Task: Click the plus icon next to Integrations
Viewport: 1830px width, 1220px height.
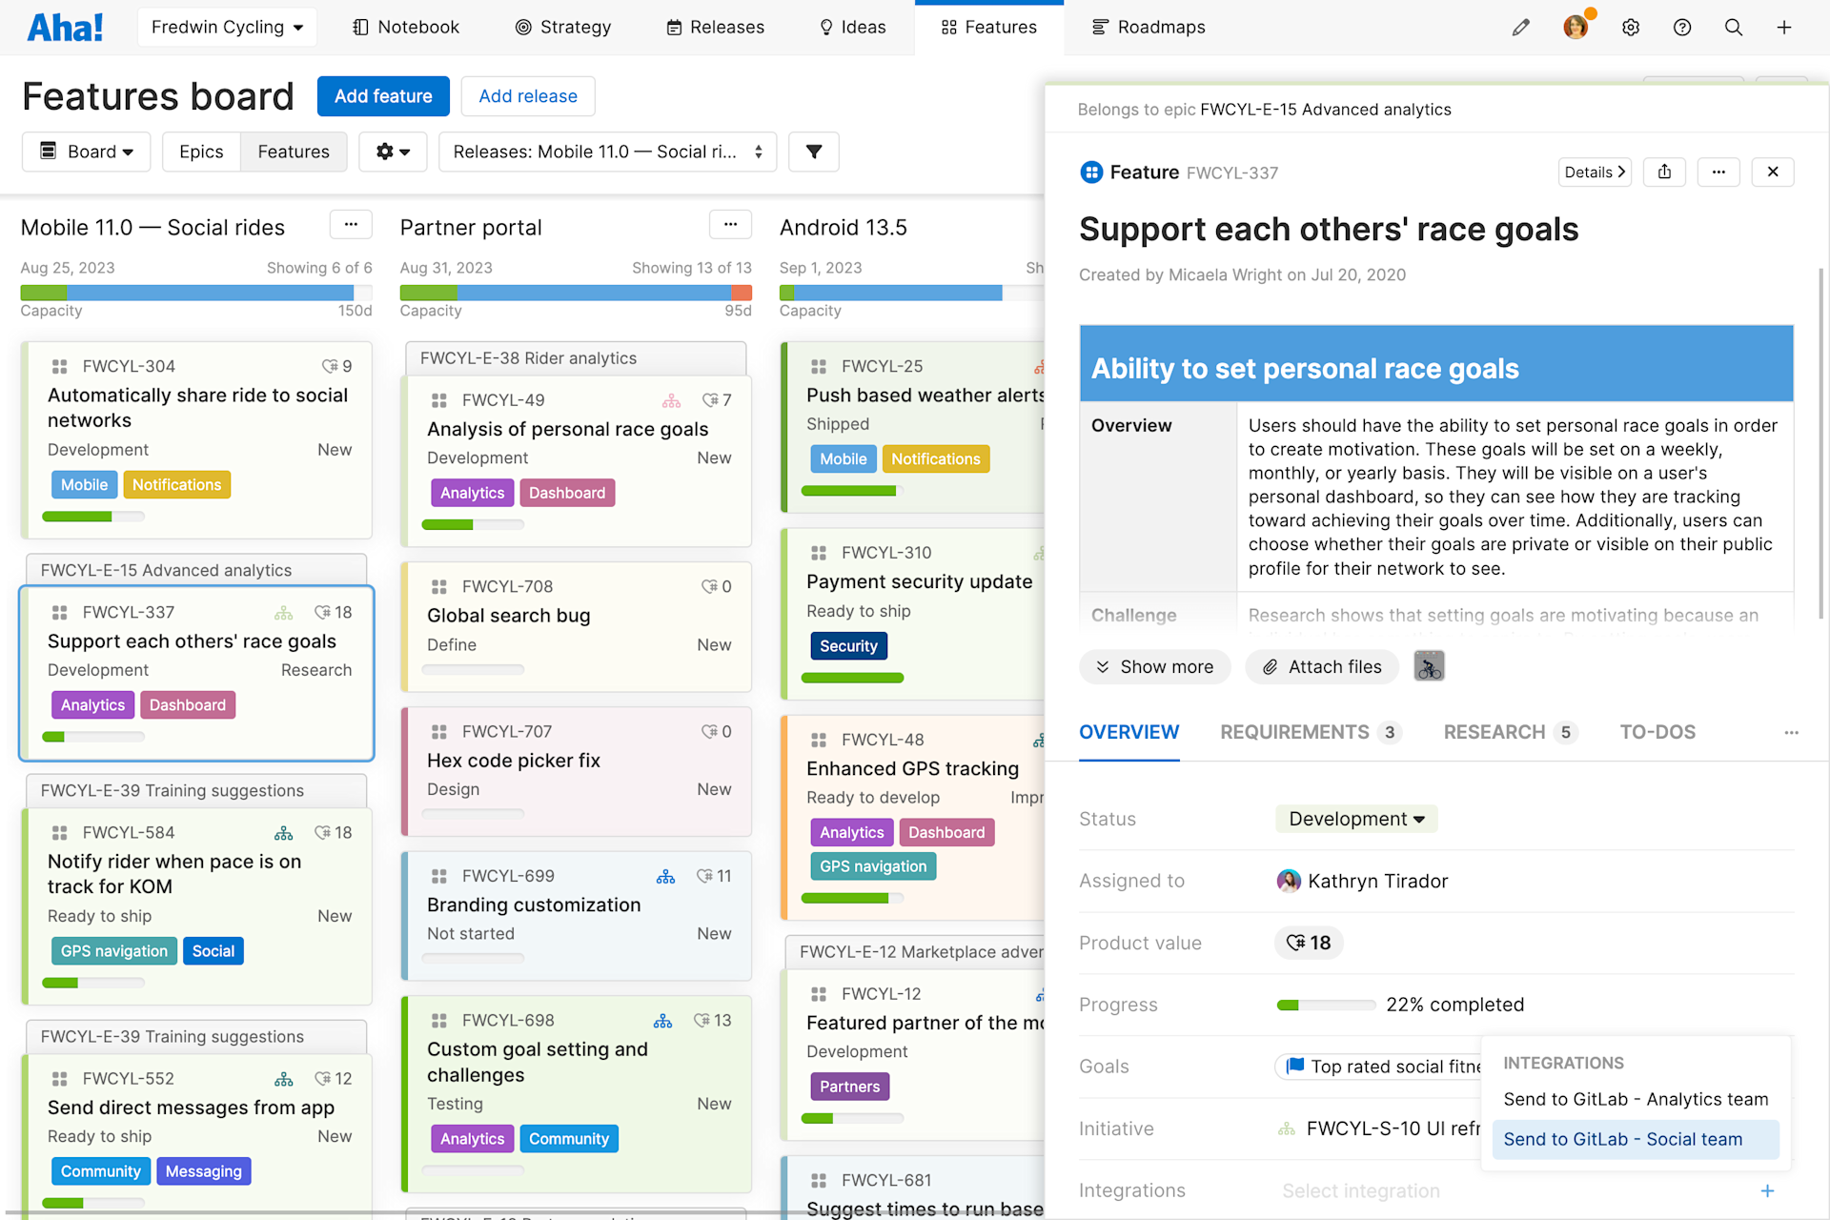Action: [1767, 1190]
